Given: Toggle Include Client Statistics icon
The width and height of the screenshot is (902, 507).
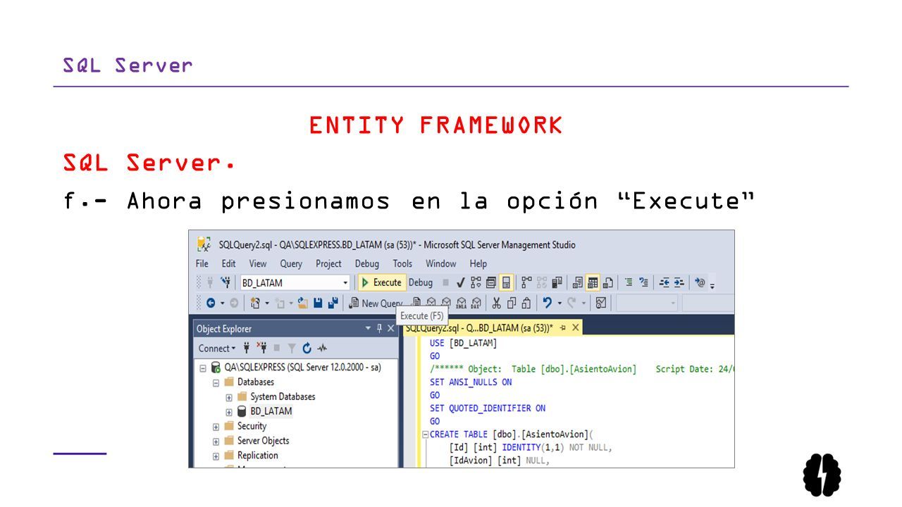Looking at the screenshot, I should coord(557,282).
